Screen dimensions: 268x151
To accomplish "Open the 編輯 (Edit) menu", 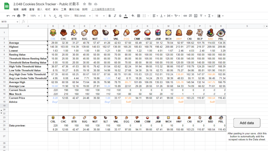I will [x=24, y=9].
